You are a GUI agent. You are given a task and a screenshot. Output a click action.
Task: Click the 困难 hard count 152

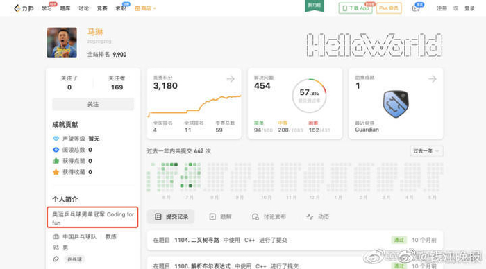click(x=314, y=130)
